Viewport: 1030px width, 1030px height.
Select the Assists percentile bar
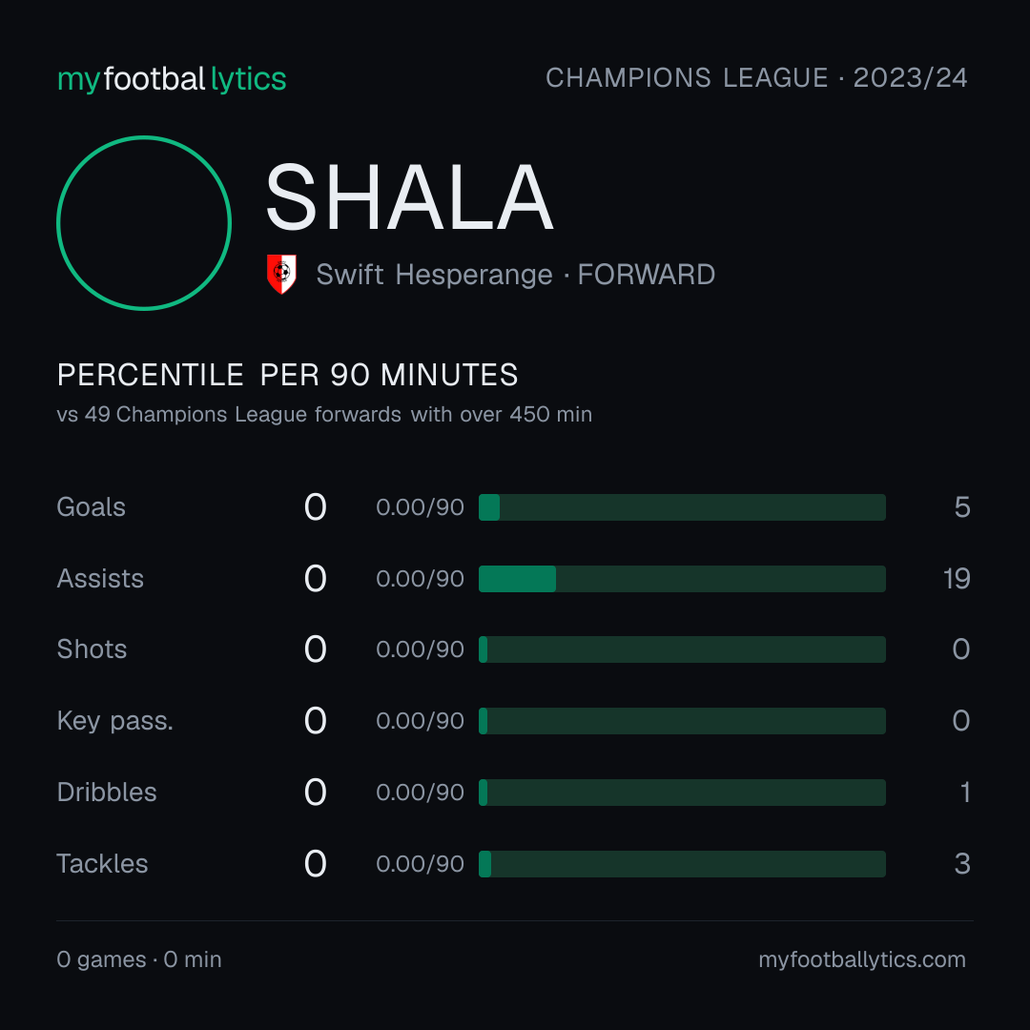[x=682, y=579]
